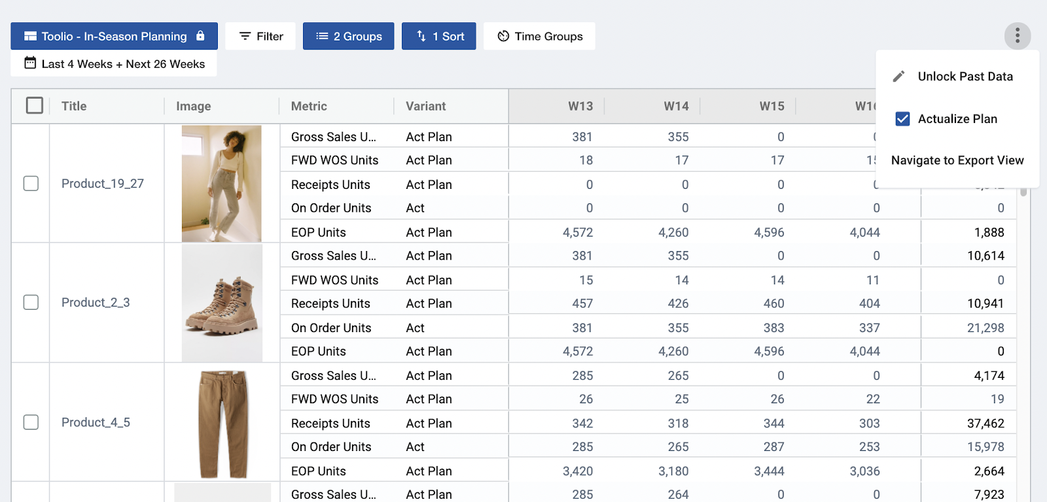
Task: Open the woman model product image
Action: (222, 184)
